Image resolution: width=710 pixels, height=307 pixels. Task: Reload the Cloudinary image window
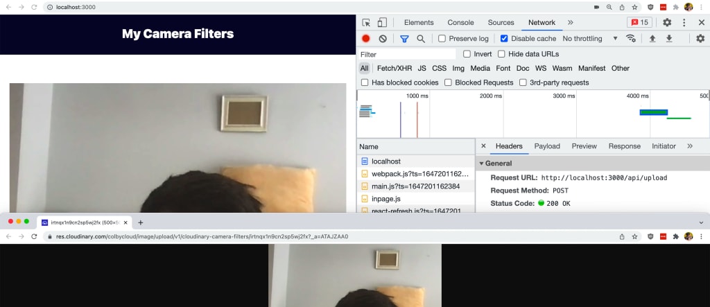(x=34, y=236)
